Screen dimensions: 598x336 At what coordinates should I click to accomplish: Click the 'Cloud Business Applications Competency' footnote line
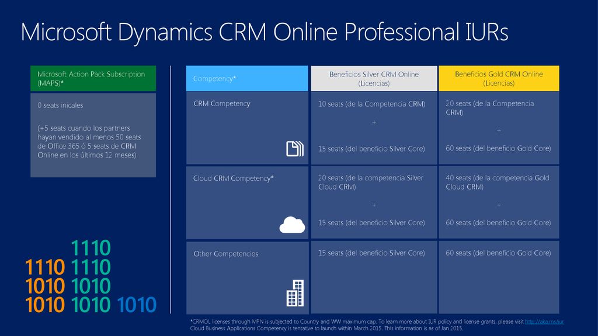point(326,328)
